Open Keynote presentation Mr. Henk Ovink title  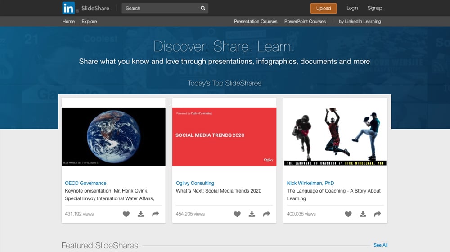point(110,194)
